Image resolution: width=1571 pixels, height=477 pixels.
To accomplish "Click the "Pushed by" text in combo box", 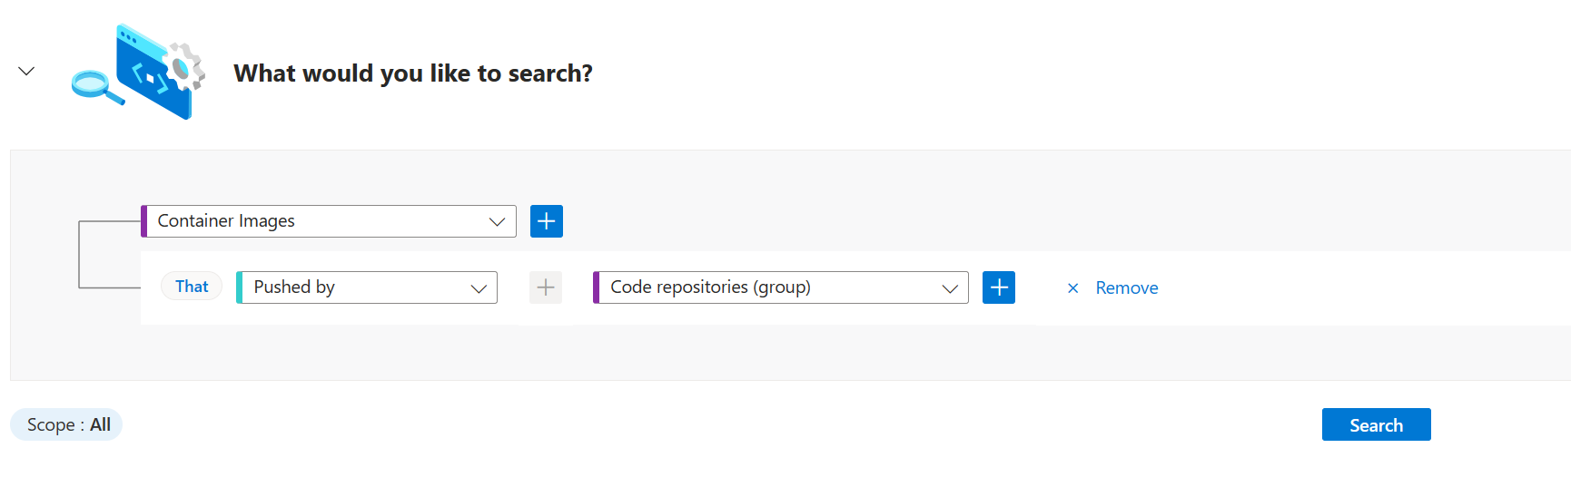I will tap(294, 287).
